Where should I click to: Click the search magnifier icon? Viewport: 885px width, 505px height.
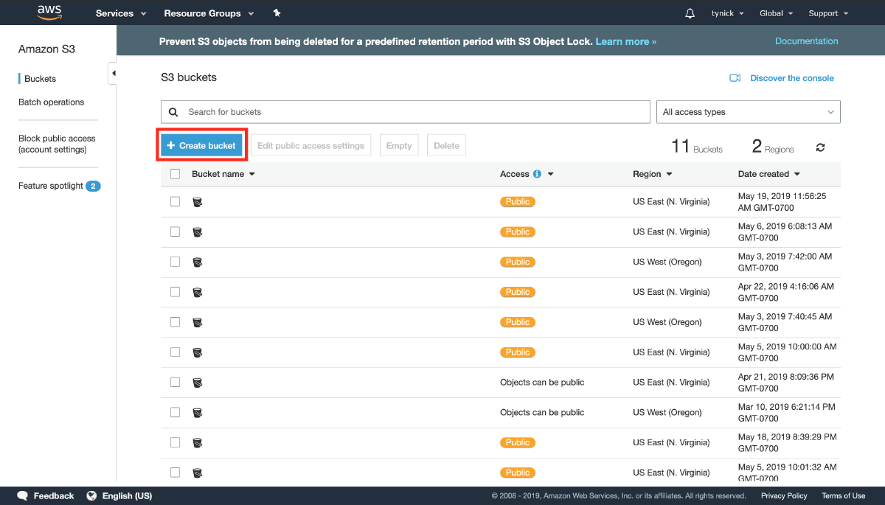pyautogui.click(x=173, y=112)
